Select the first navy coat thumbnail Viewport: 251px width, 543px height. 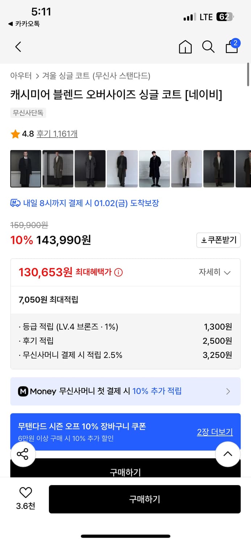click(x=26, y=169)
